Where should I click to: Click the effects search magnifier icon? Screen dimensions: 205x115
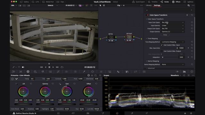[189, 5]
